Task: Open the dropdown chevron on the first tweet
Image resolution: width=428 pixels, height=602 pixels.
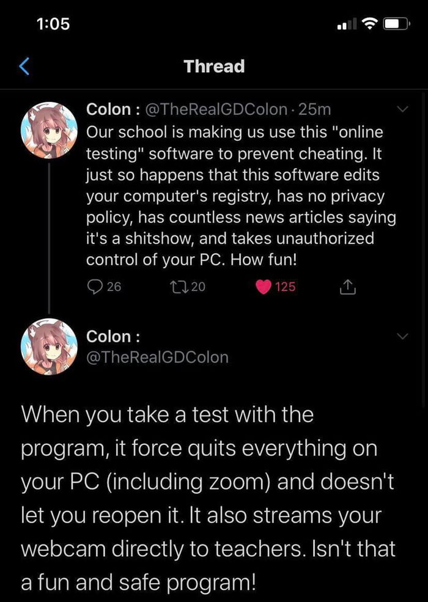Action: pyautogui.click(x=403, y=109)
